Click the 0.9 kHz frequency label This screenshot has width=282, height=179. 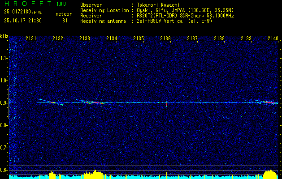pyautogui.click(x=4, y=103)
